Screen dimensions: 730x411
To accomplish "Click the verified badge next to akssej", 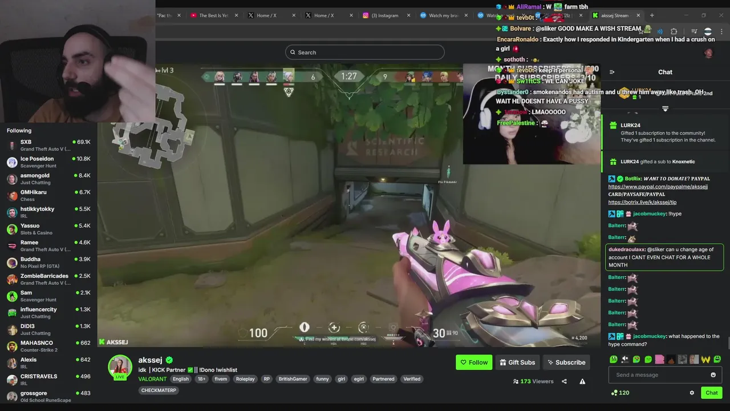I will coord(169,360).
